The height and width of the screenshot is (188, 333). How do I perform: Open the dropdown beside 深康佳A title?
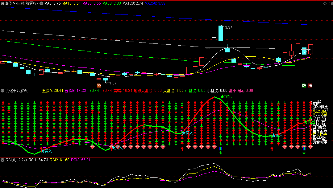coord(41,3)
